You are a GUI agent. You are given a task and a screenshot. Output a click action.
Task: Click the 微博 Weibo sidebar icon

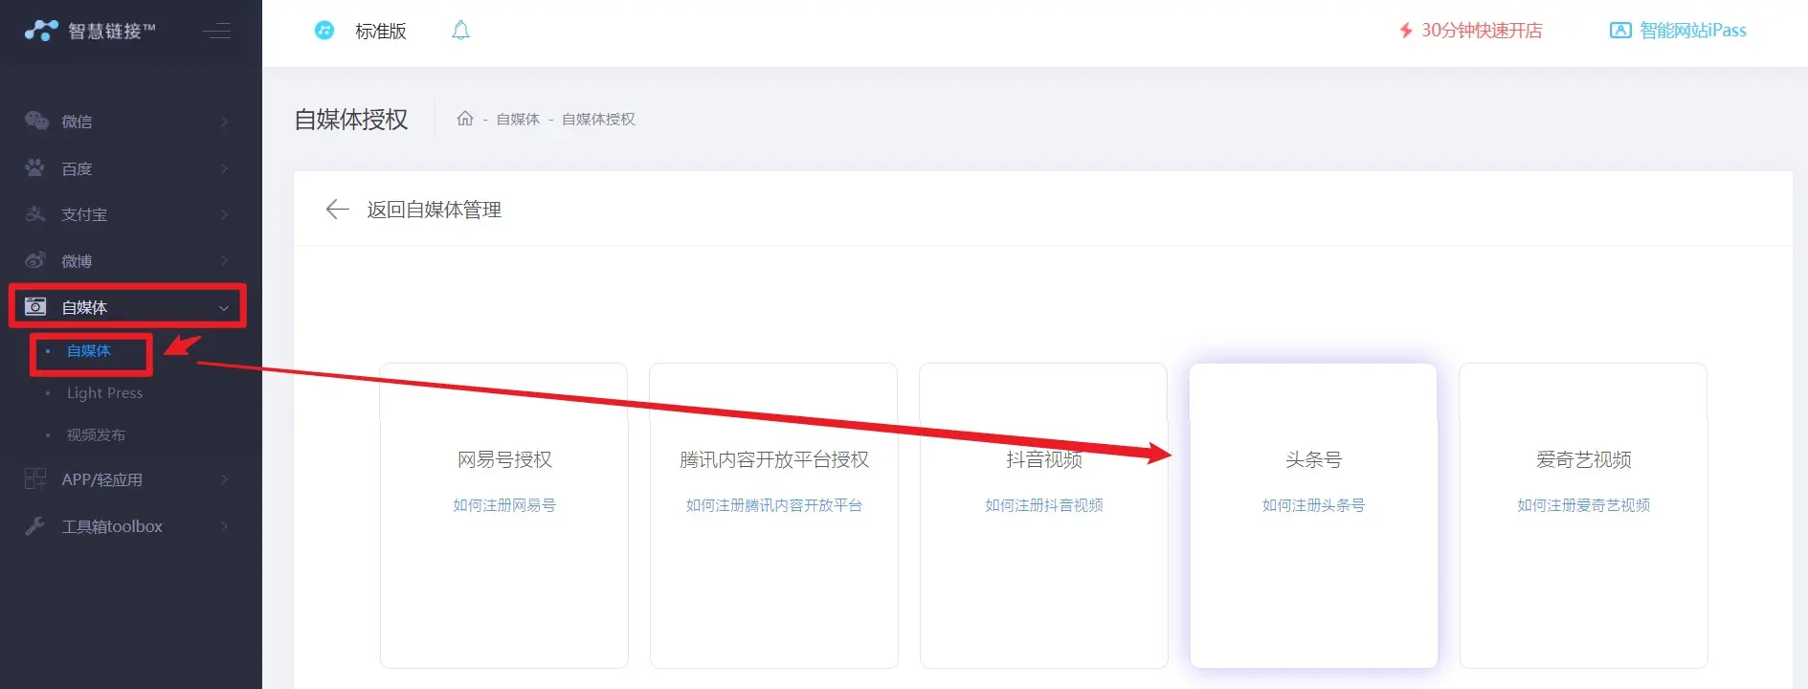[x=35, y=260]
